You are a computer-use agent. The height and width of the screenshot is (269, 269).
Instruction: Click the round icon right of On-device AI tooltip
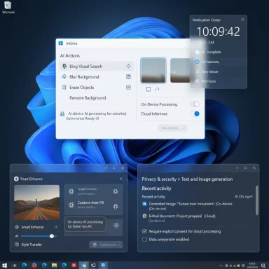[x=116, y=225]
